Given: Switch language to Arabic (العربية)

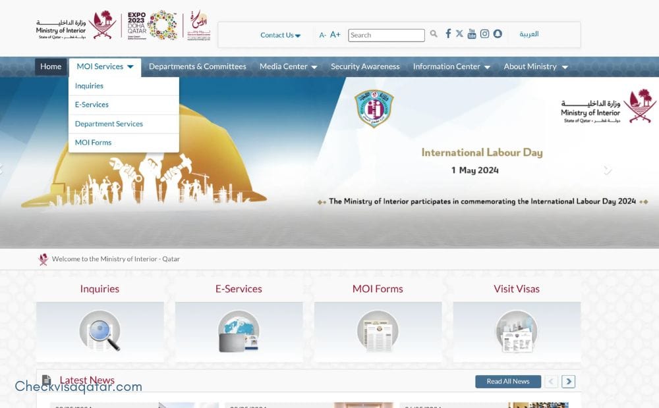Looking at the screenshot, I should [x=529, y=34].
